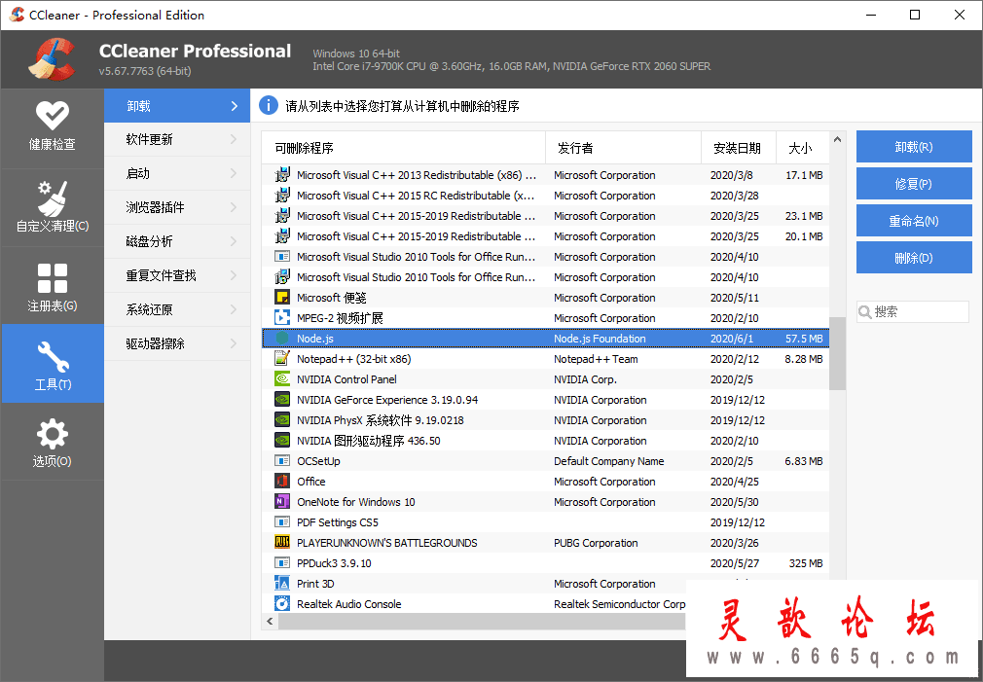Click the OCSetUp row icon
Image resolution: width=983 pixels, height=682 pixels.
282,461
